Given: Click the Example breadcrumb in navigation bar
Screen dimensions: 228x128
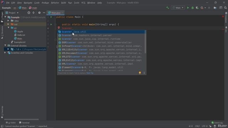Looking at the screenshot, I should coord(6,8).
